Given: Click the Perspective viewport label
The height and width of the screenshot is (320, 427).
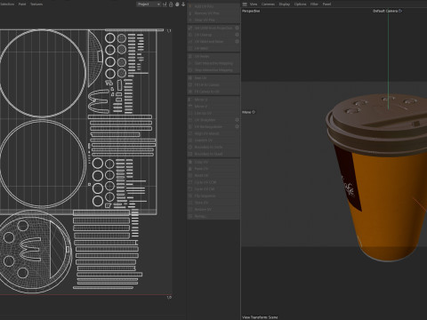Looking at the screenshot, I should pos(251,11).
